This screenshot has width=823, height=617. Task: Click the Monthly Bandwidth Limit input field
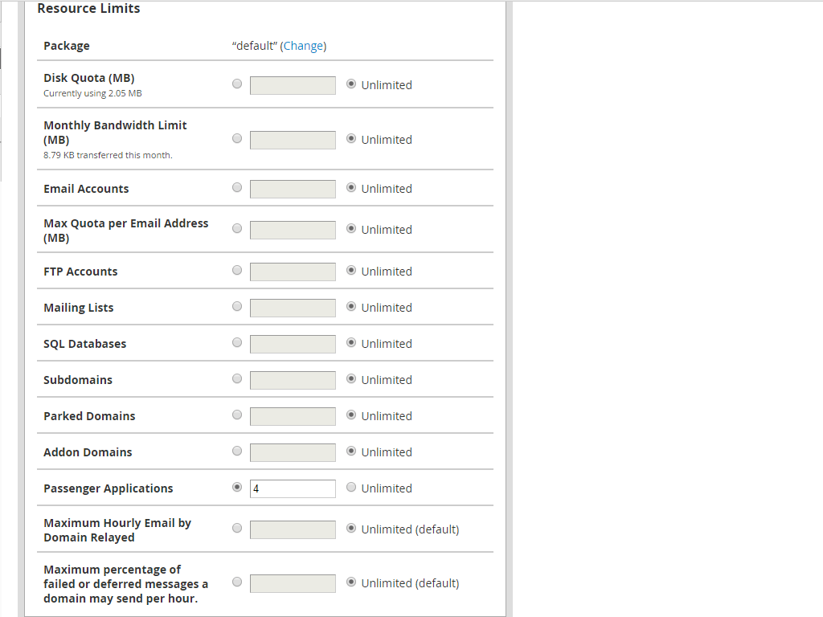293,140
